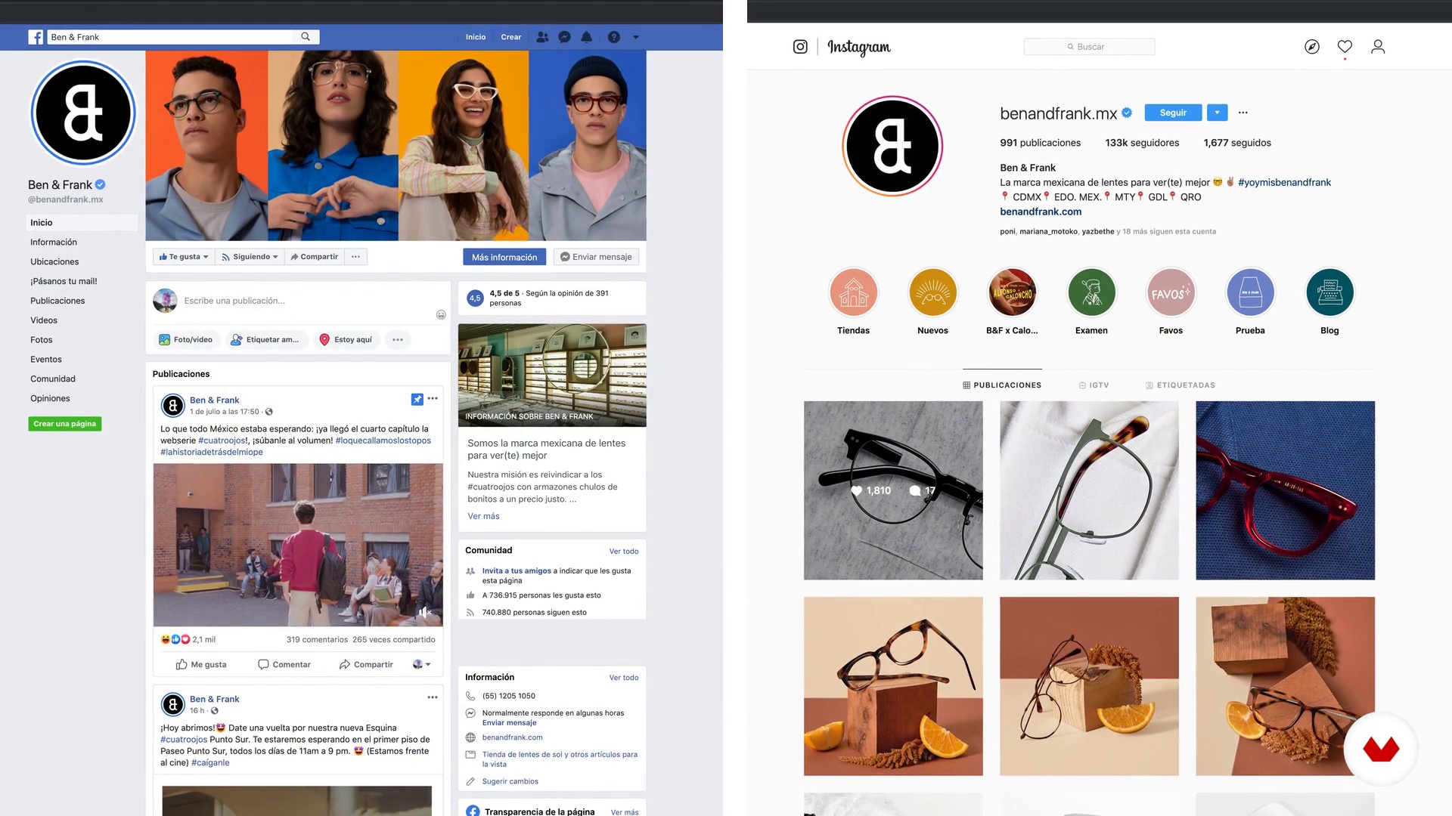Open more page actions ellipsis button
This screenshot has width=1452, height=816.
click(x=355, y=257)
